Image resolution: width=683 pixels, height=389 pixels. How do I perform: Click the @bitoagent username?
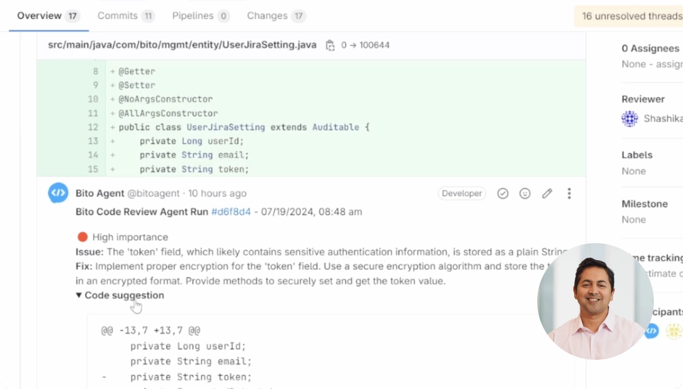point(153,193)
